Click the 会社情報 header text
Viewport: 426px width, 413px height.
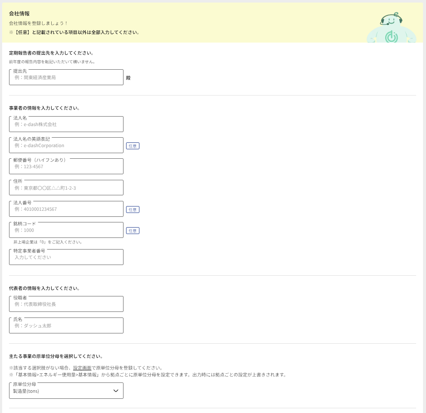pyautogui.click(x=19, y=13)
